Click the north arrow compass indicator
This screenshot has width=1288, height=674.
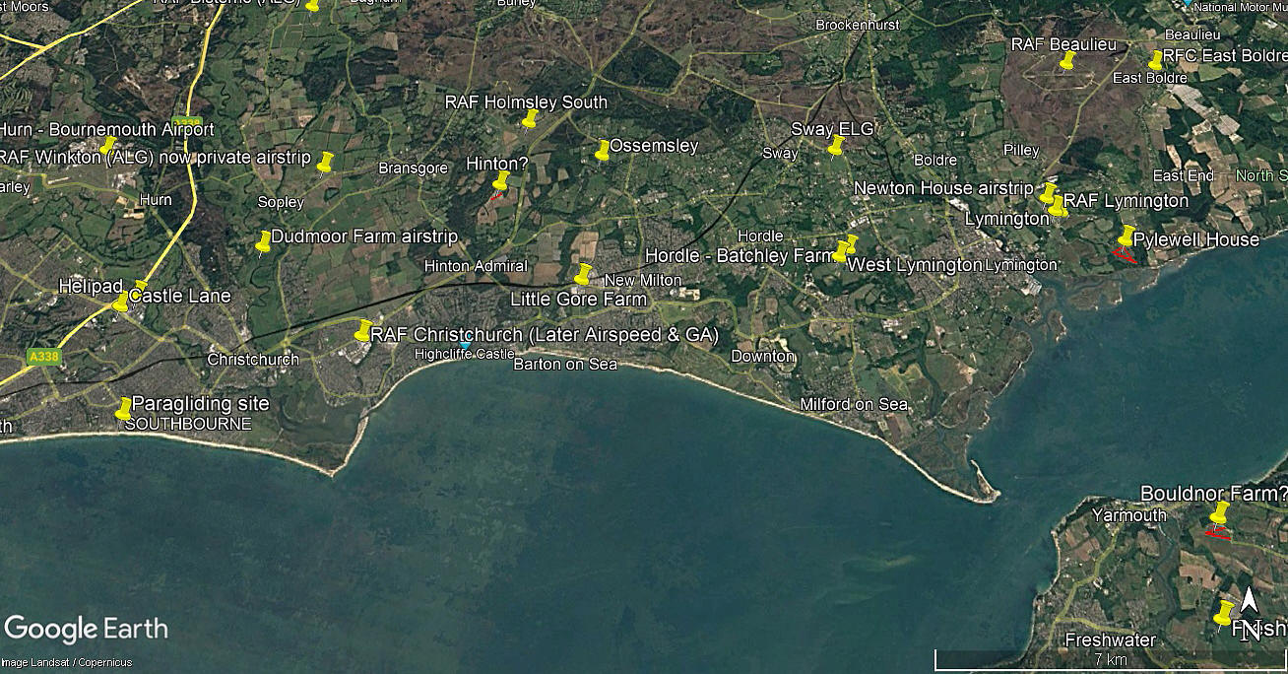pos(1249,613)
